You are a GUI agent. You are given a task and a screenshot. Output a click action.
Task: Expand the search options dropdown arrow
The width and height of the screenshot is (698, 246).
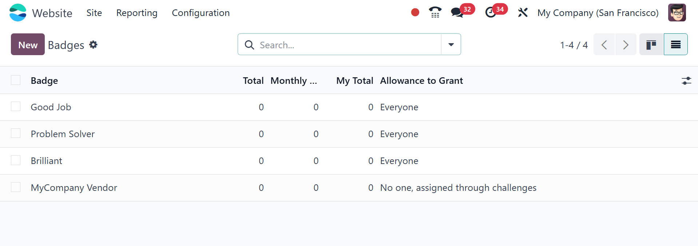click(x=451, y=45)
